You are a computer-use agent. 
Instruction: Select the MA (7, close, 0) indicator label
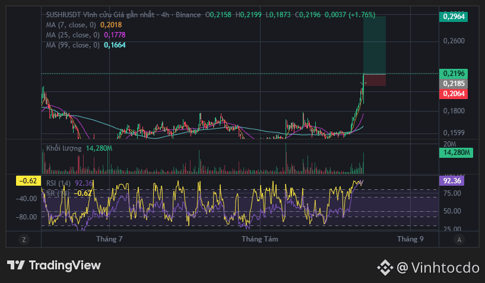click(71, 25)
